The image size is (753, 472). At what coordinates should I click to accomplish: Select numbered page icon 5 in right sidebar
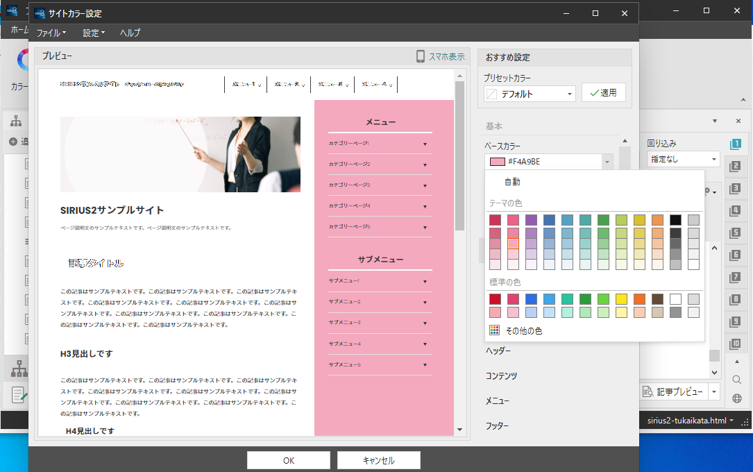tap(736, 233)
